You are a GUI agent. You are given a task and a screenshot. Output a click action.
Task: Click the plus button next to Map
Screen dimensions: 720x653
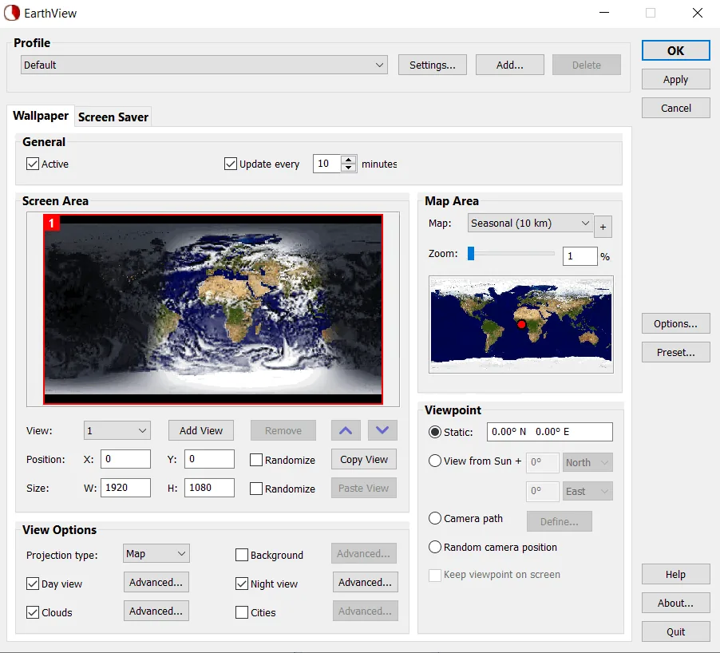pos(603,227)
